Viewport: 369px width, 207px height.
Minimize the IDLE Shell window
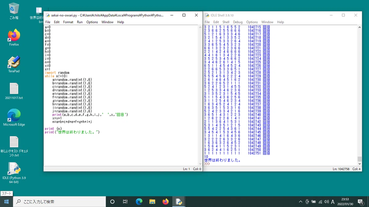tap(331, 15)
